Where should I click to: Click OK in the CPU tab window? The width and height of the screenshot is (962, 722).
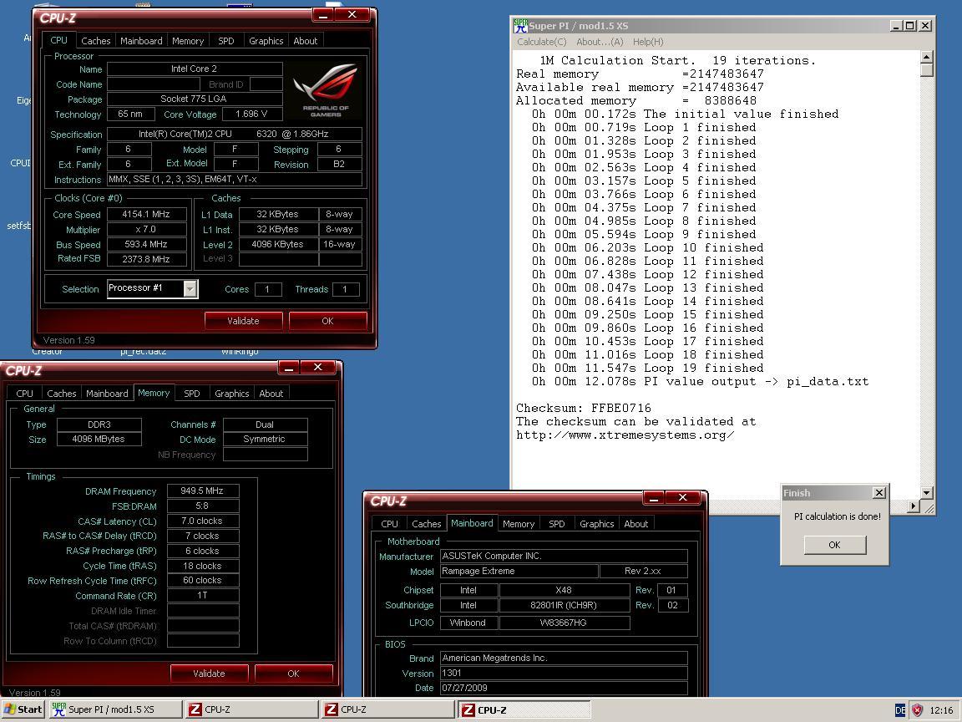click(327, 321)
